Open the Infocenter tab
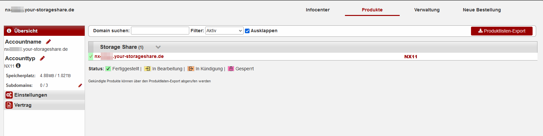The height and width of the screenshot is (136, 543). pyautogui.click(x=318, y=10)
